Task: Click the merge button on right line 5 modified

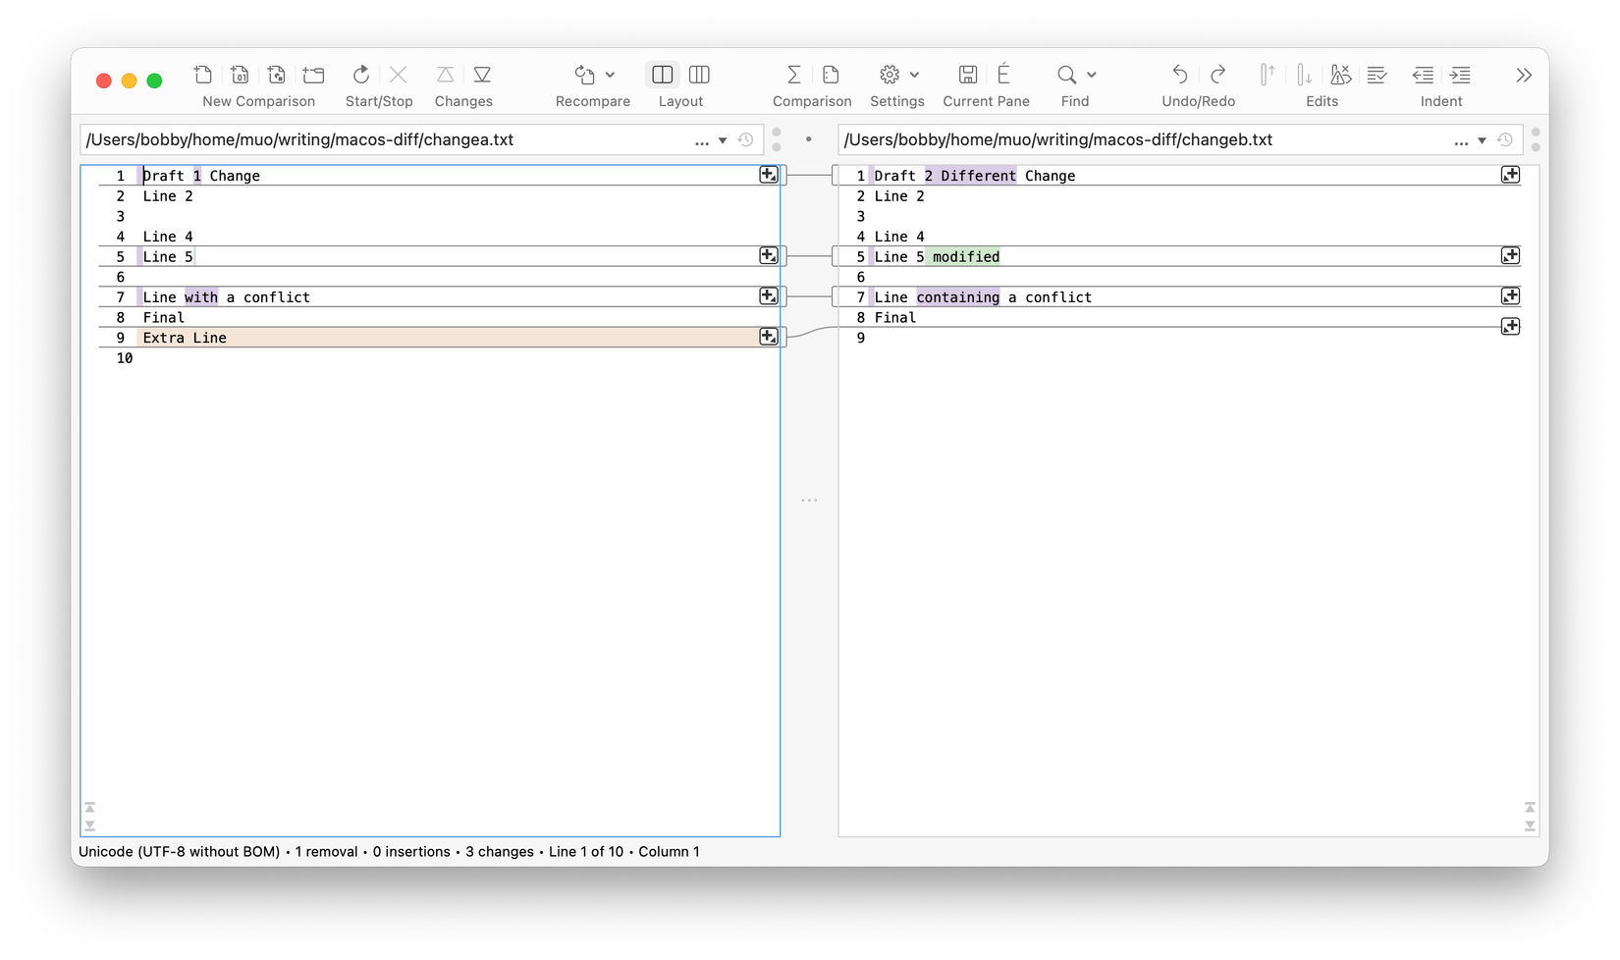Action: (1510, 256)
